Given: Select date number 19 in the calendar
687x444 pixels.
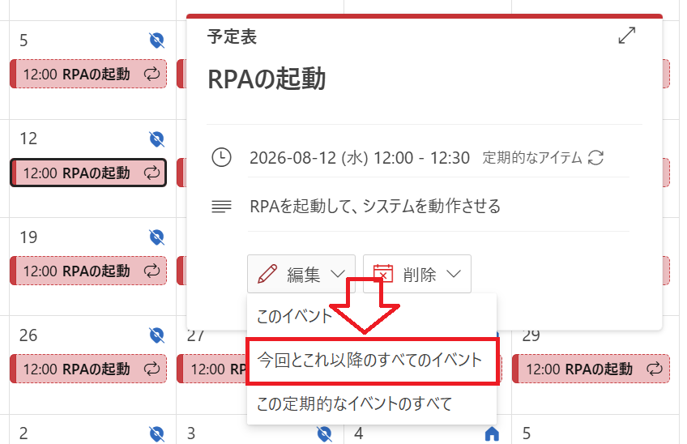Looking at the screenshot, I should (x=28, y=237).
